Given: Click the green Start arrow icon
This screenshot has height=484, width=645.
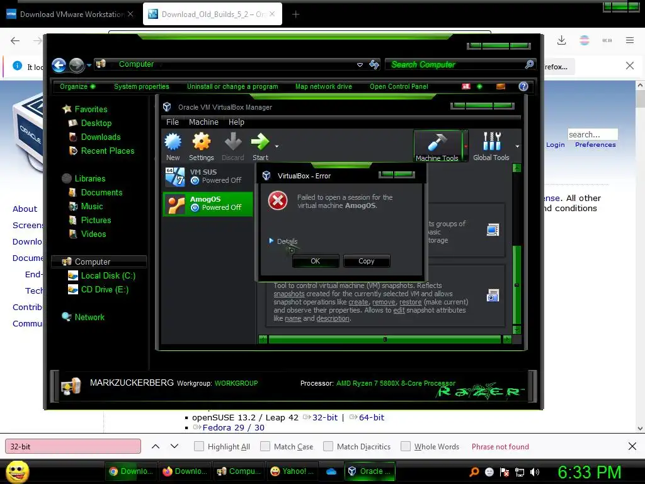Looking at the screenshot, I should click(260, 142).
